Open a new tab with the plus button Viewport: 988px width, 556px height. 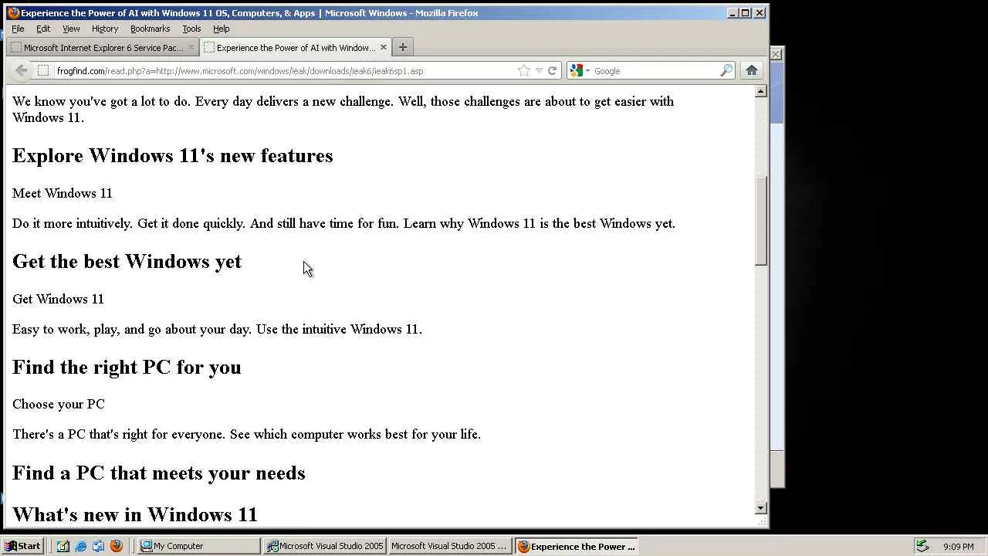point(402,47)
